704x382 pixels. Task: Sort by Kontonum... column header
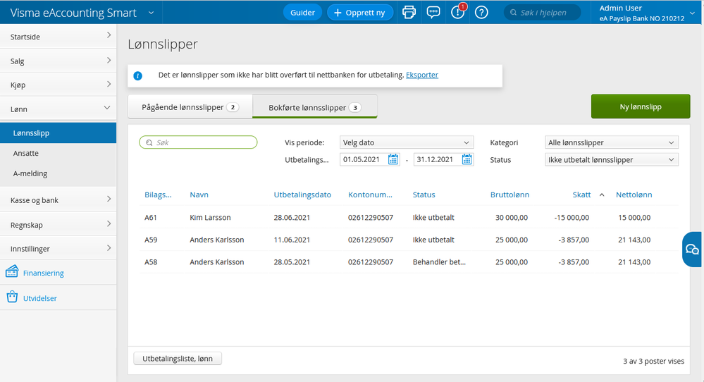[x=370, y=195]
